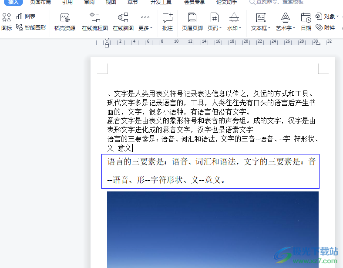The image size is (343, 268).
Task: Click the line starting 现代文字多是记录语言的
Action: [211, 103]
